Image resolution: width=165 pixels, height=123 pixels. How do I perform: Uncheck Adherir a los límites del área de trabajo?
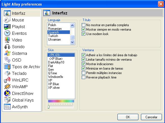pyautogui.click(x=83, y=55)
